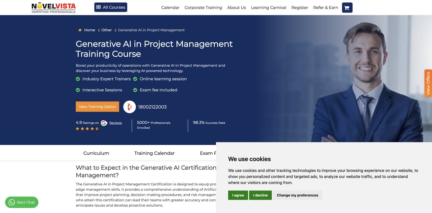Click the home icon in breadcrumb
The height and width of the screenshot is (213, 432).
[x=80, y=30]
